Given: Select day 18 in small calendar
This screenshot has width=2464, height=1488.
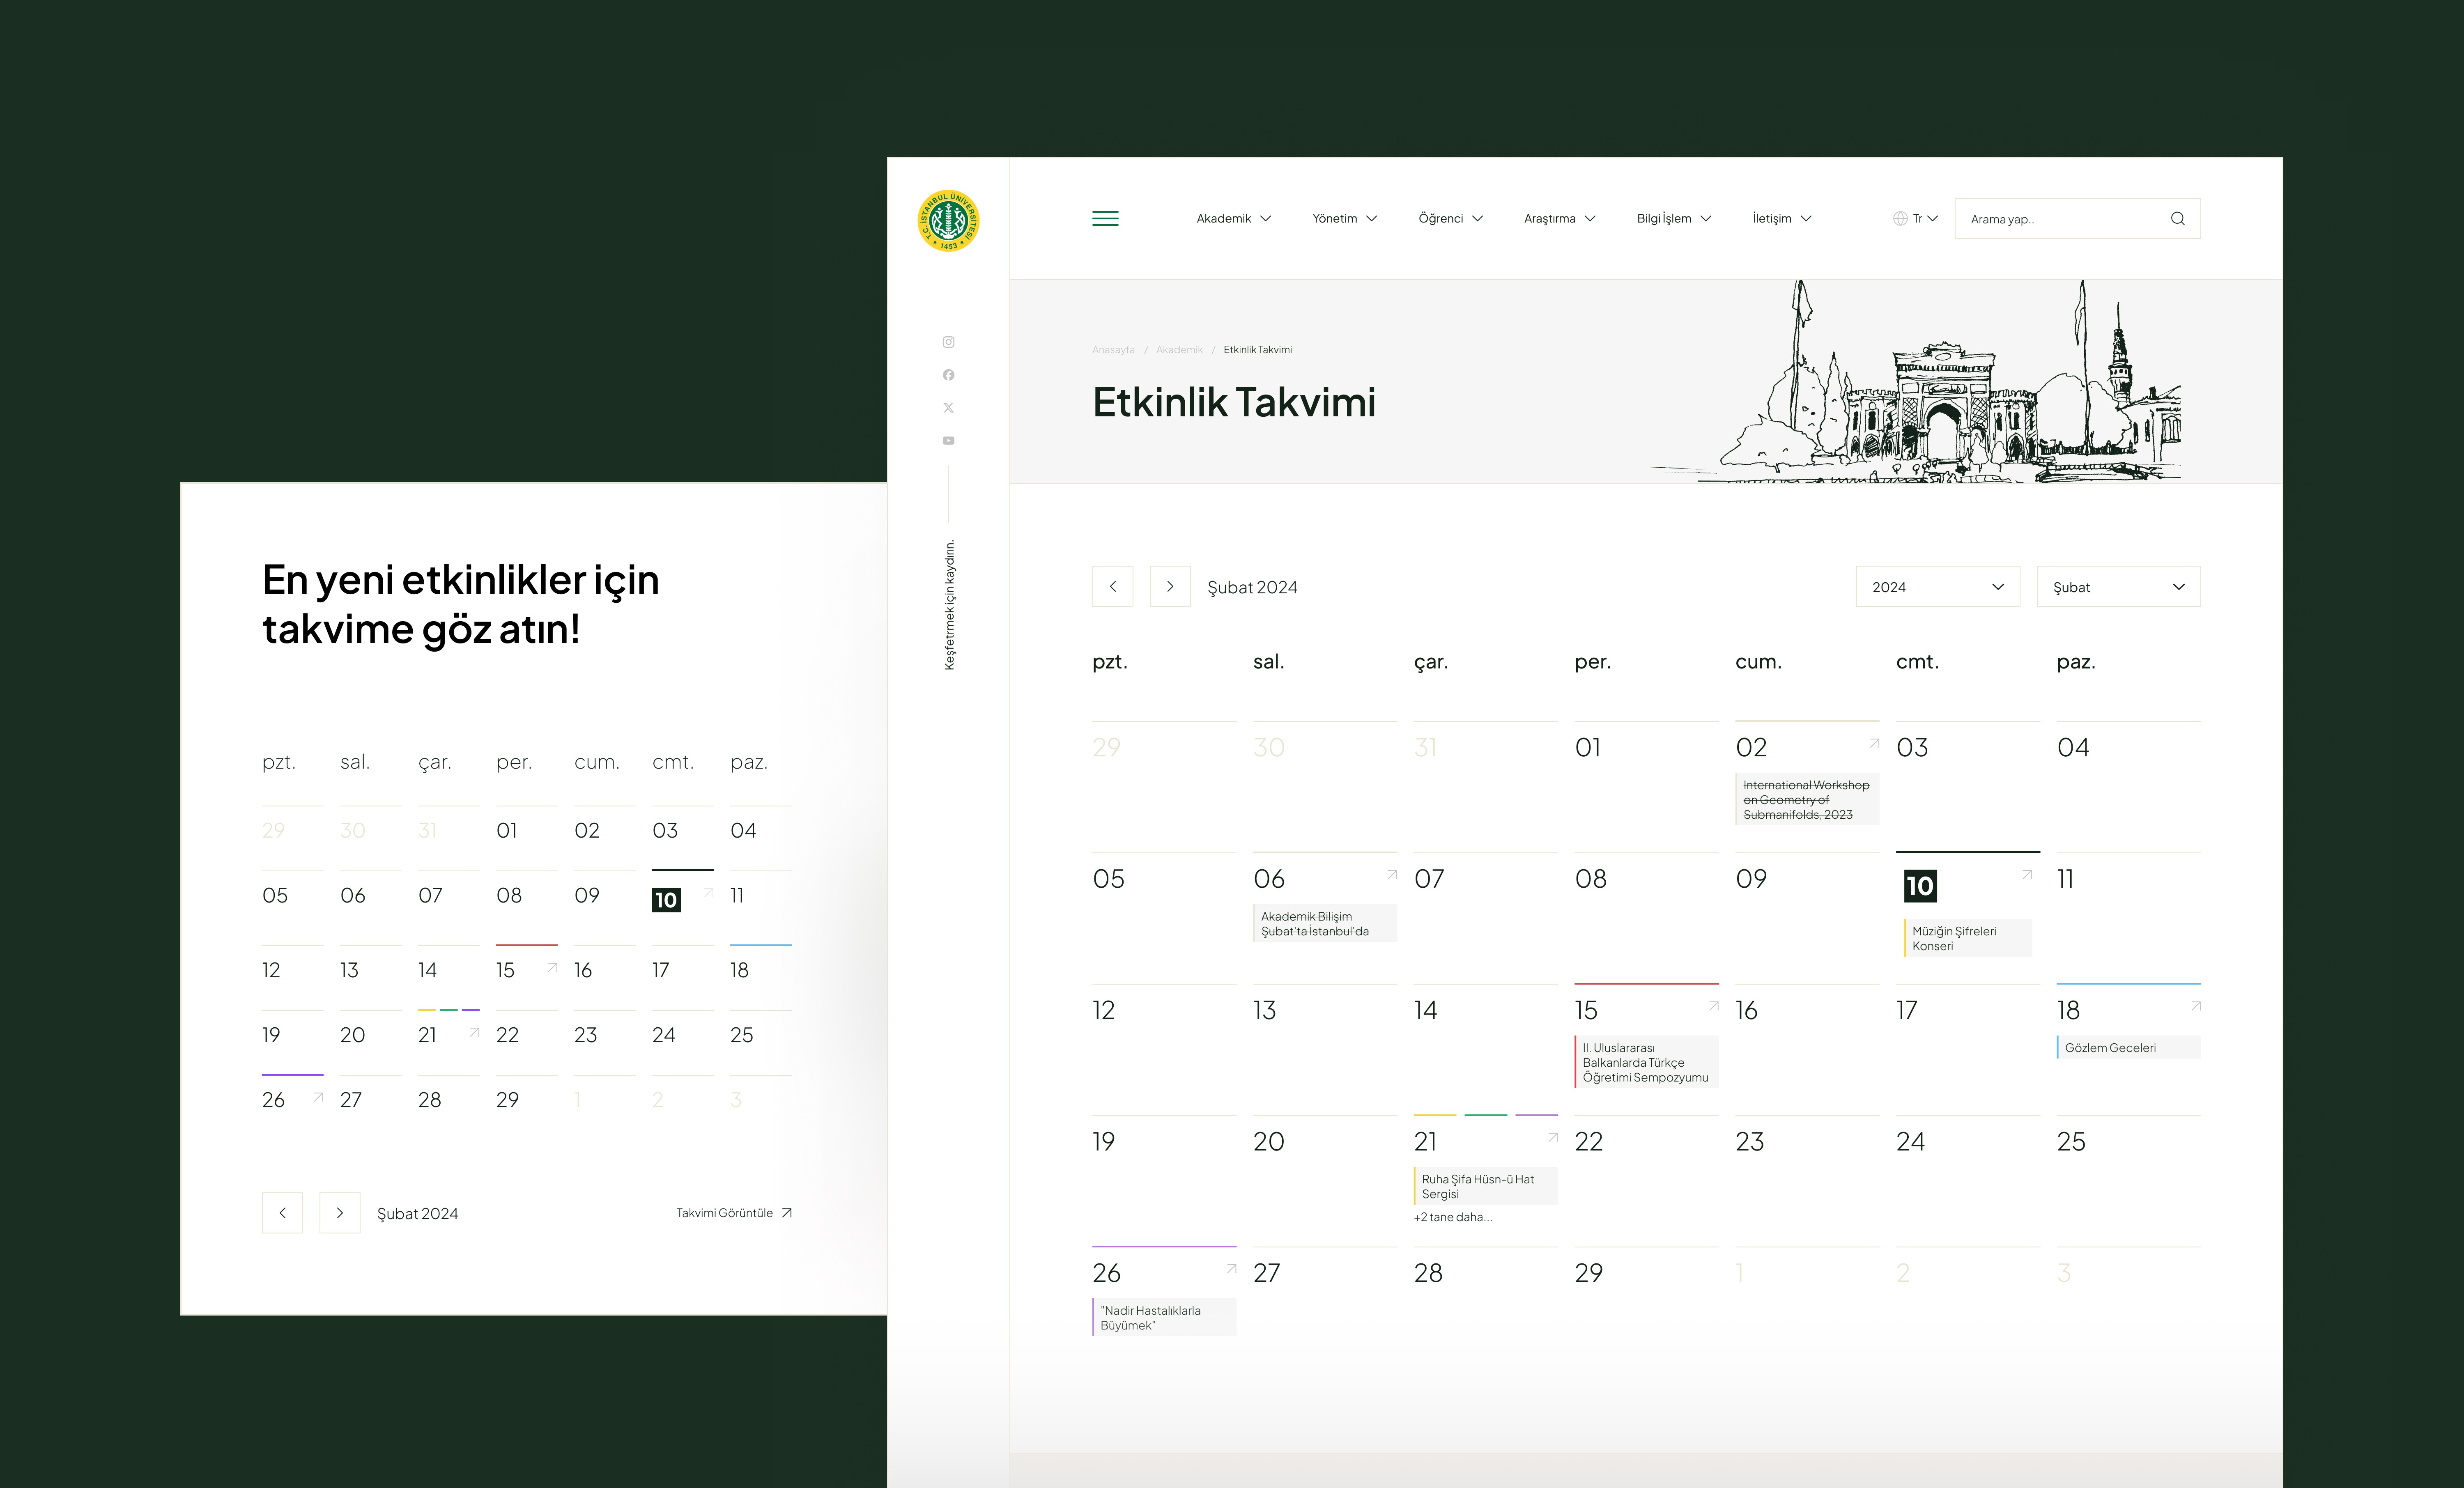Looking at the screenshot, I should pyautogui.click(x=739, y=970).
